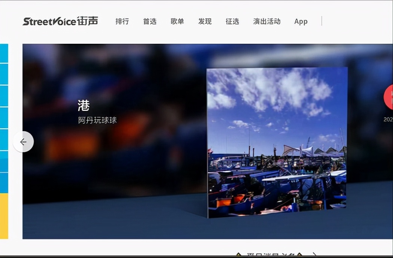Open the song page for 港

pyautogui.click(x=83, y=106)
